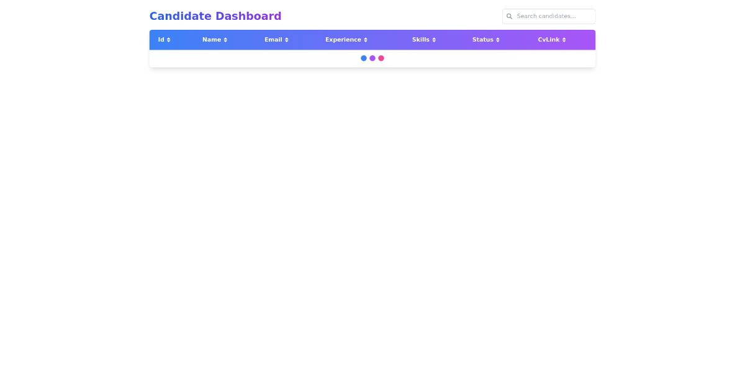
Task: Click the Candidate Dashboard heading
Action: [215, 16]
